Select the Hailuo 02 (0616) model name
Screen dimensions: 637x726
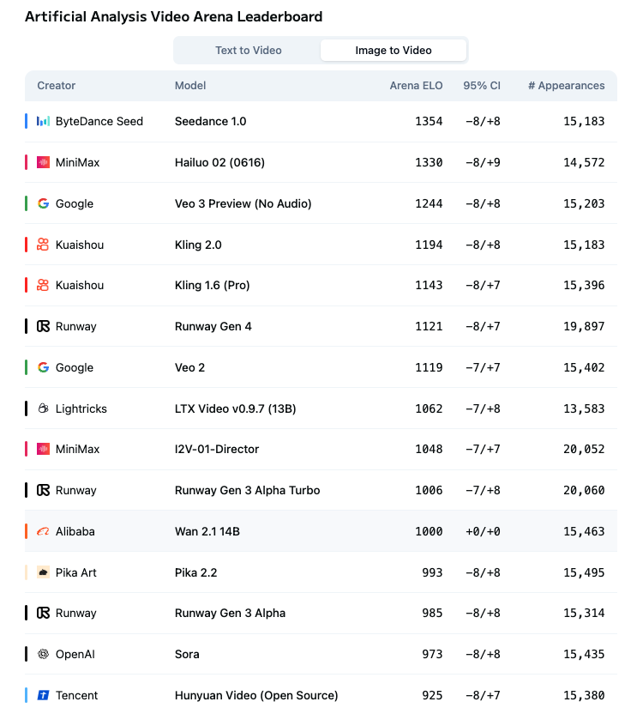click(x=219, y=162)
